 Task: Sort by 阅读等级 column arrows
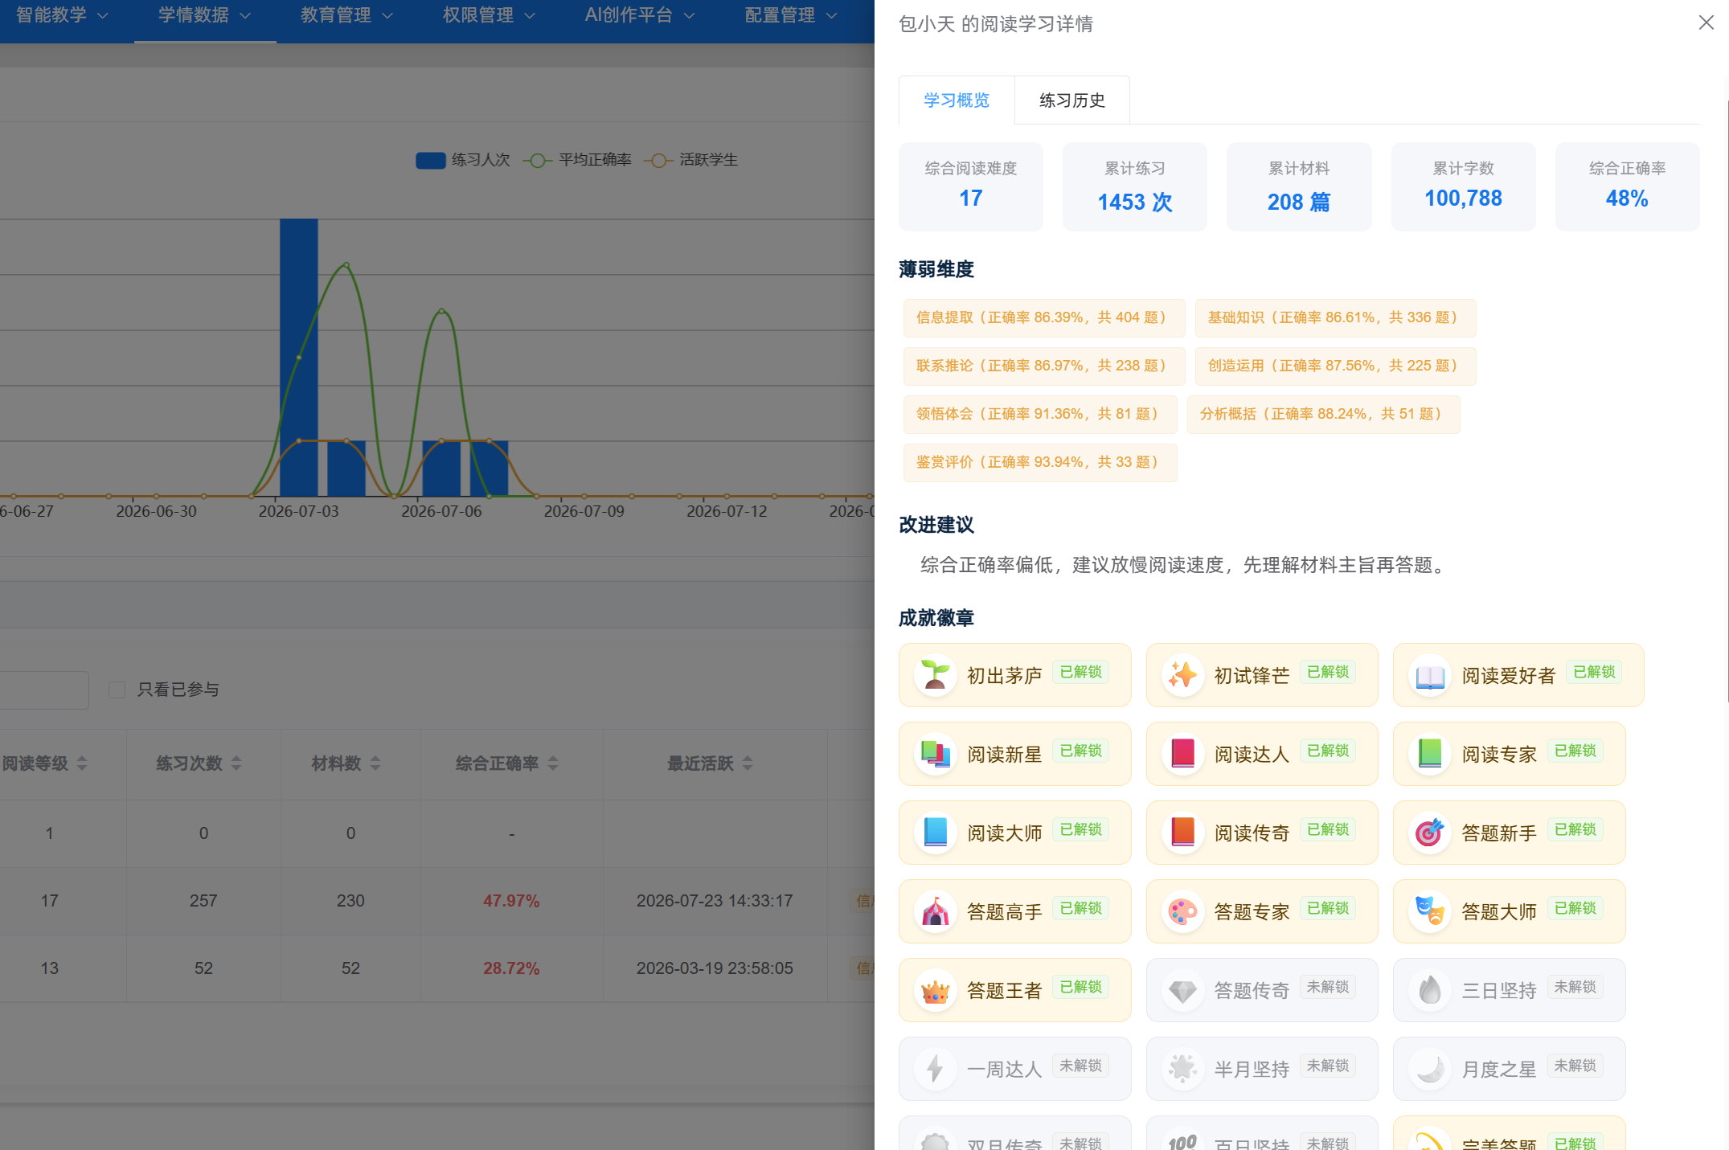tap(82, 763)
